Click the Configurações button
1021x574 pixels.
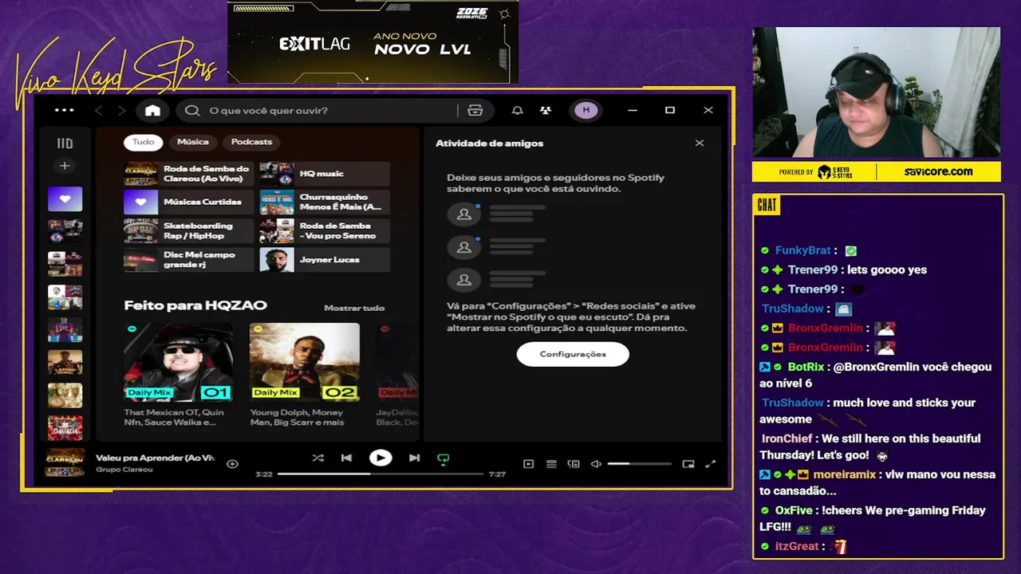click(573, 354)
